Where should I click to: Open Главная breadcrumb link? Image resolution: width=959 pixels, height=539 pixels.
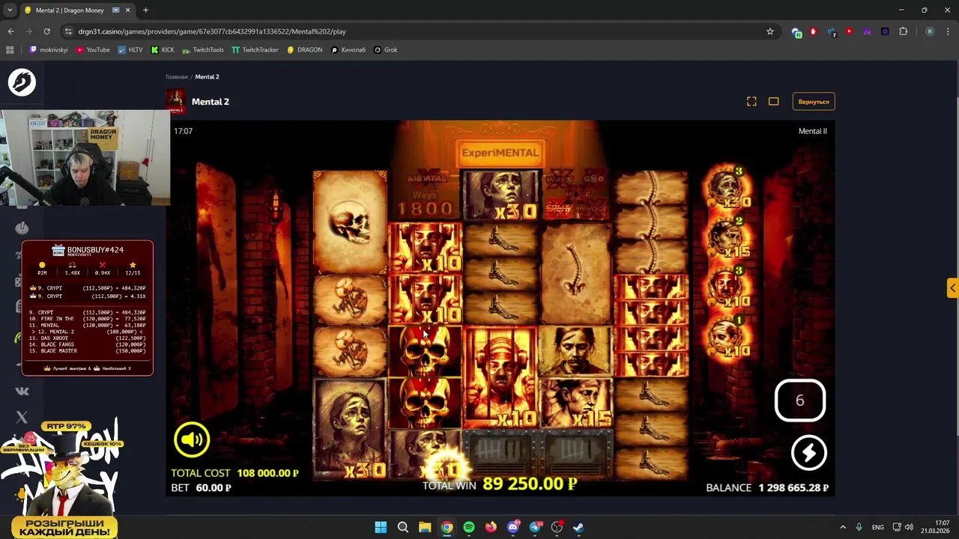click(x=177, y=76)
